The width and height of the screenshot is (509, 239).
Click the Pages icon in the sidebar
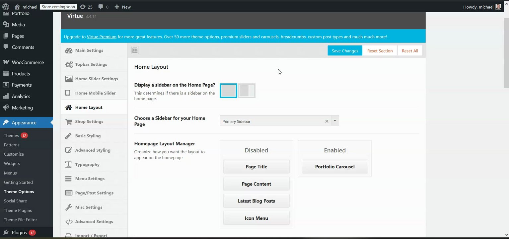[6, 36]
